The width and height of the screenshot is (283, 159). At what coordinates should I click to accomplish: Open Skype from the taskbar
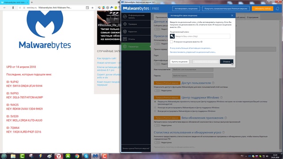click(x=86, y=156)
